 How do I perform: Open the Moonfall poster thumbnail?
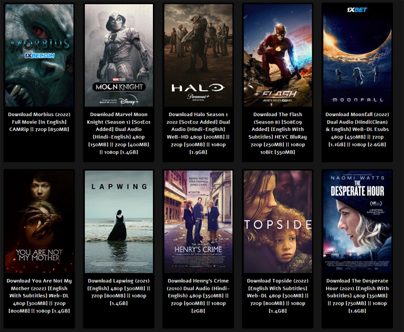tap(357, 55)
